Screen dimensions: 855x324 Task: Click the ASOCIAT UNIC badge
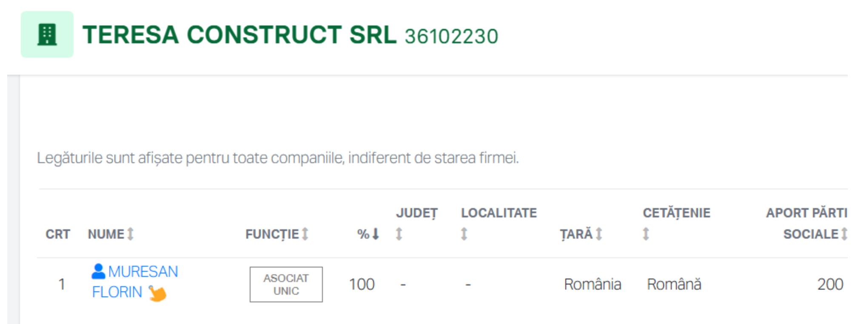(286, 285)
